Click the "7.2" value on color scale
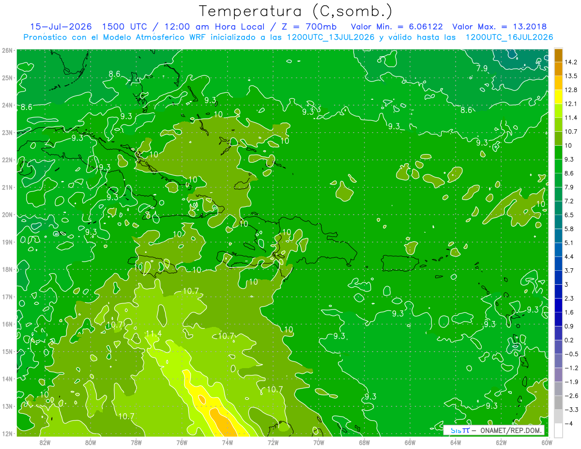 [x=569, y=201]
